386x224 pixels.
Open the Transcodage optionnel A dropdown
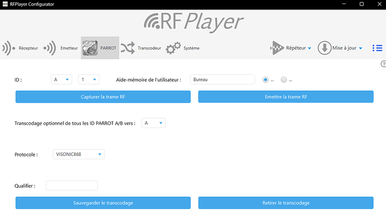pos(153,123)
